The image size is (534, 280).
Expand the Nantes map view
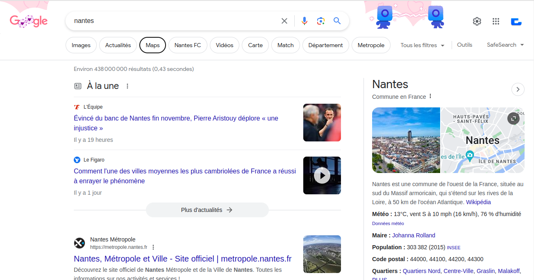tap(513, 119)
